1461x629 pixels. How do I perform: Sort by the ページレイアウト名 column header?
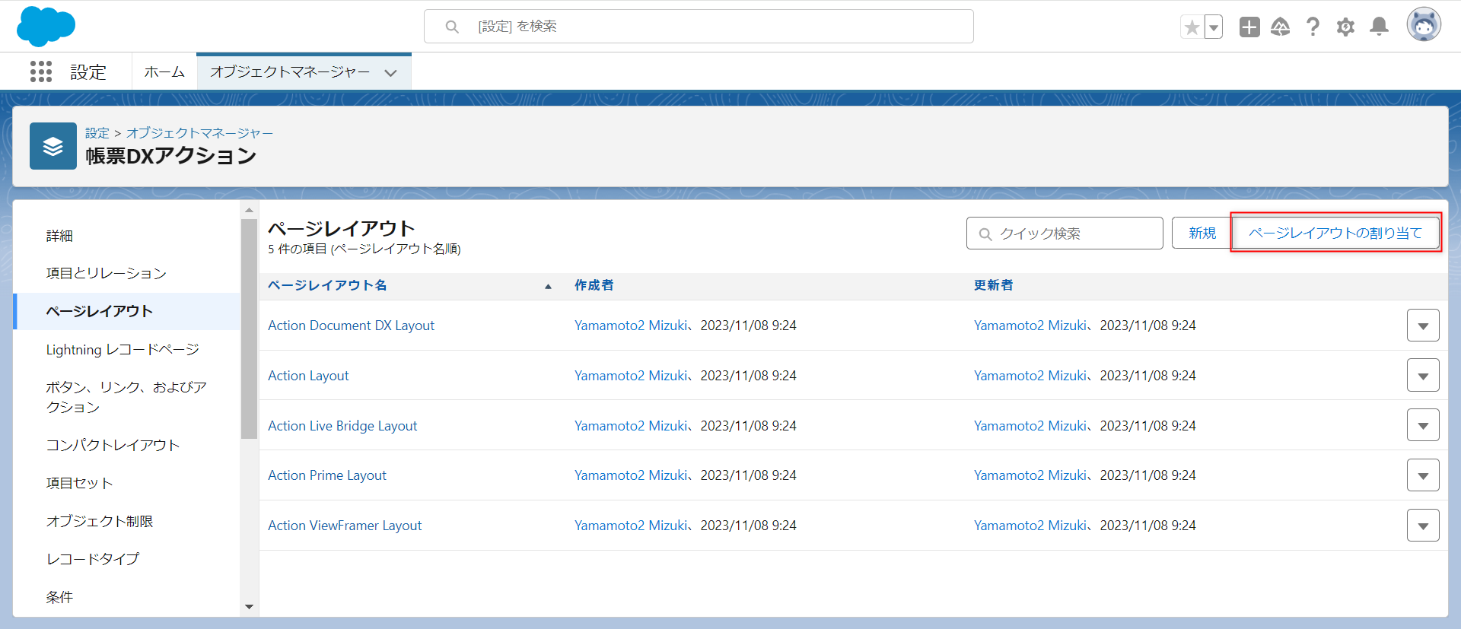[327, 285]
